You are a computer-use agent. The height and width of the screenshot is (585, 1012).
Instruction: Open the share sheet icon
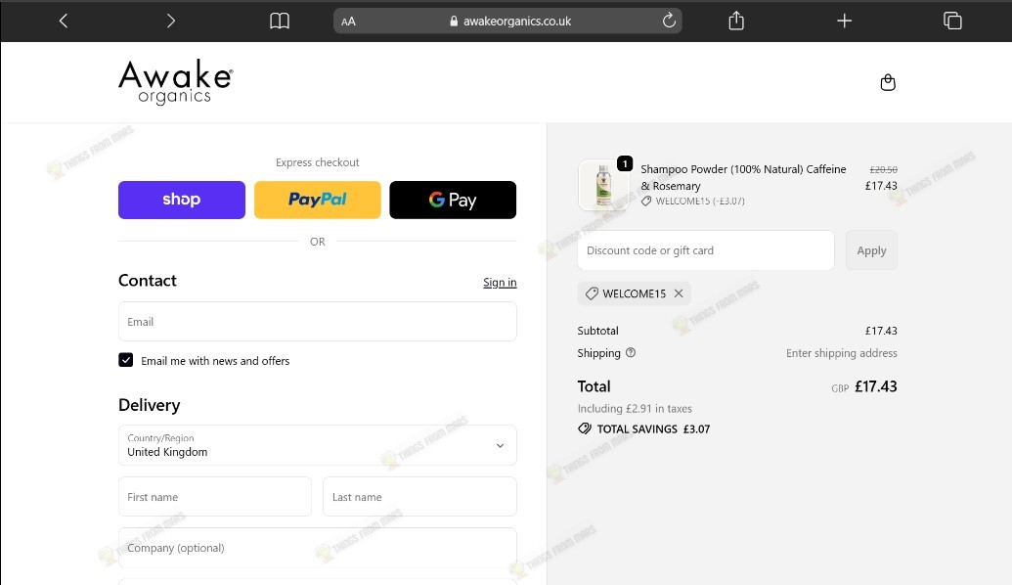click(x=736, y=21)
